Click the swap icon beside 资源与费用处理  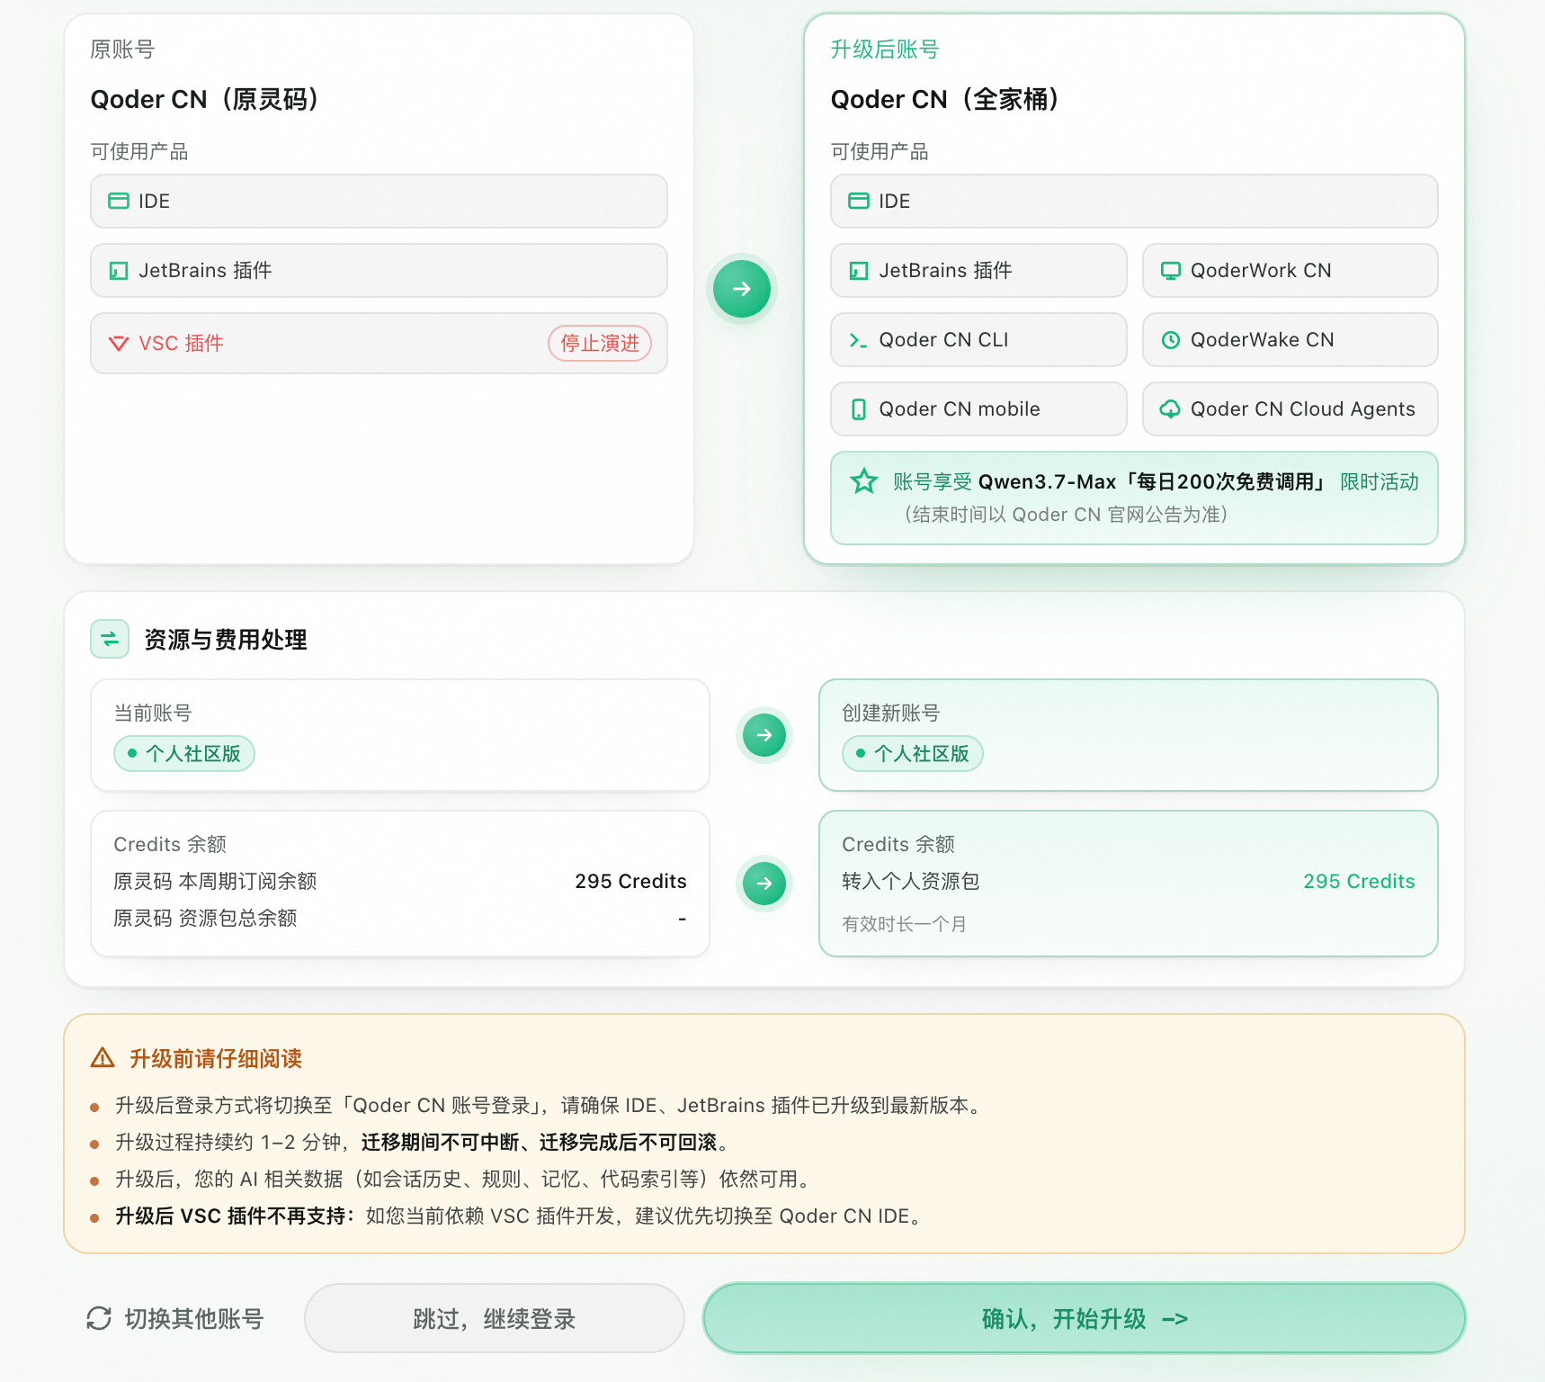pyautogui.click(x=110, y=639)
